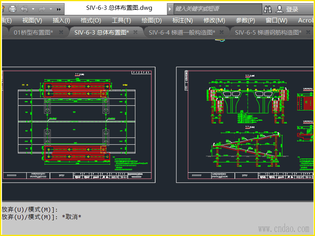Switch to the 01桥型布置图 file tab

click(x=33, y=32)
